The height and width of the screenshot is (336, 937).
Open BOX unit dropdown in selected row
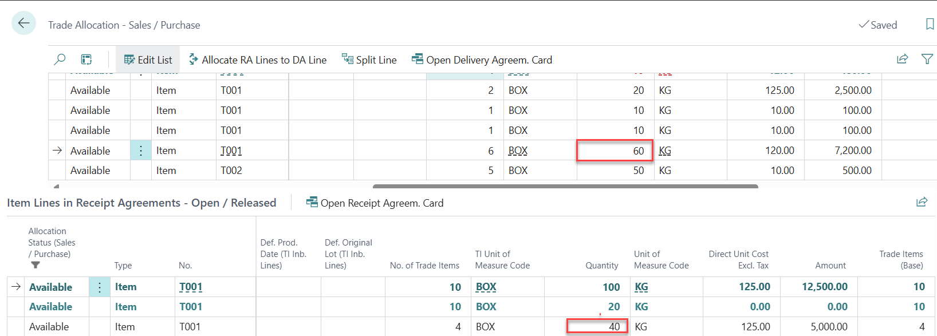click(518, 151)
